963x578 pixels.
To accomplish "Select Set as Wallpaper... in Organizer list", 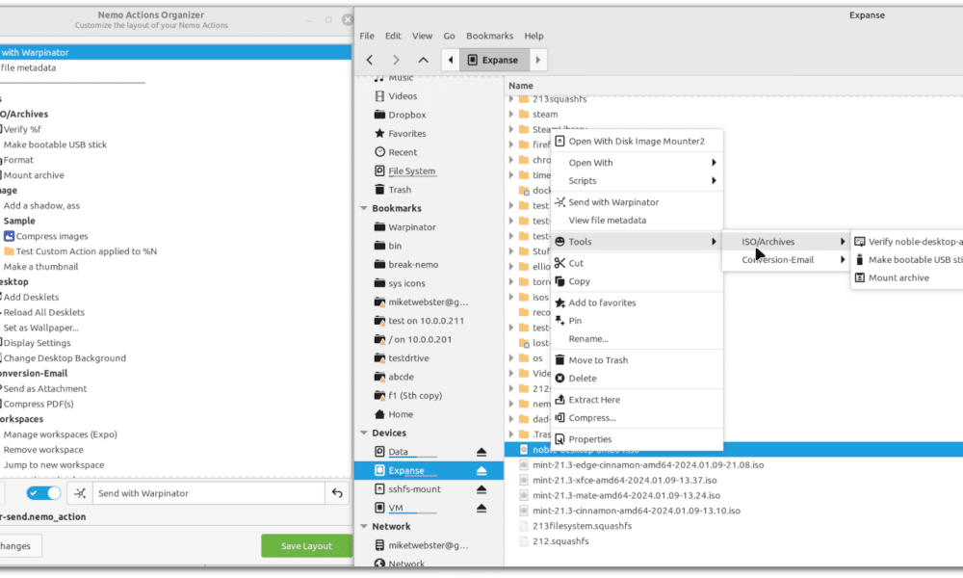I will (41, 328).
